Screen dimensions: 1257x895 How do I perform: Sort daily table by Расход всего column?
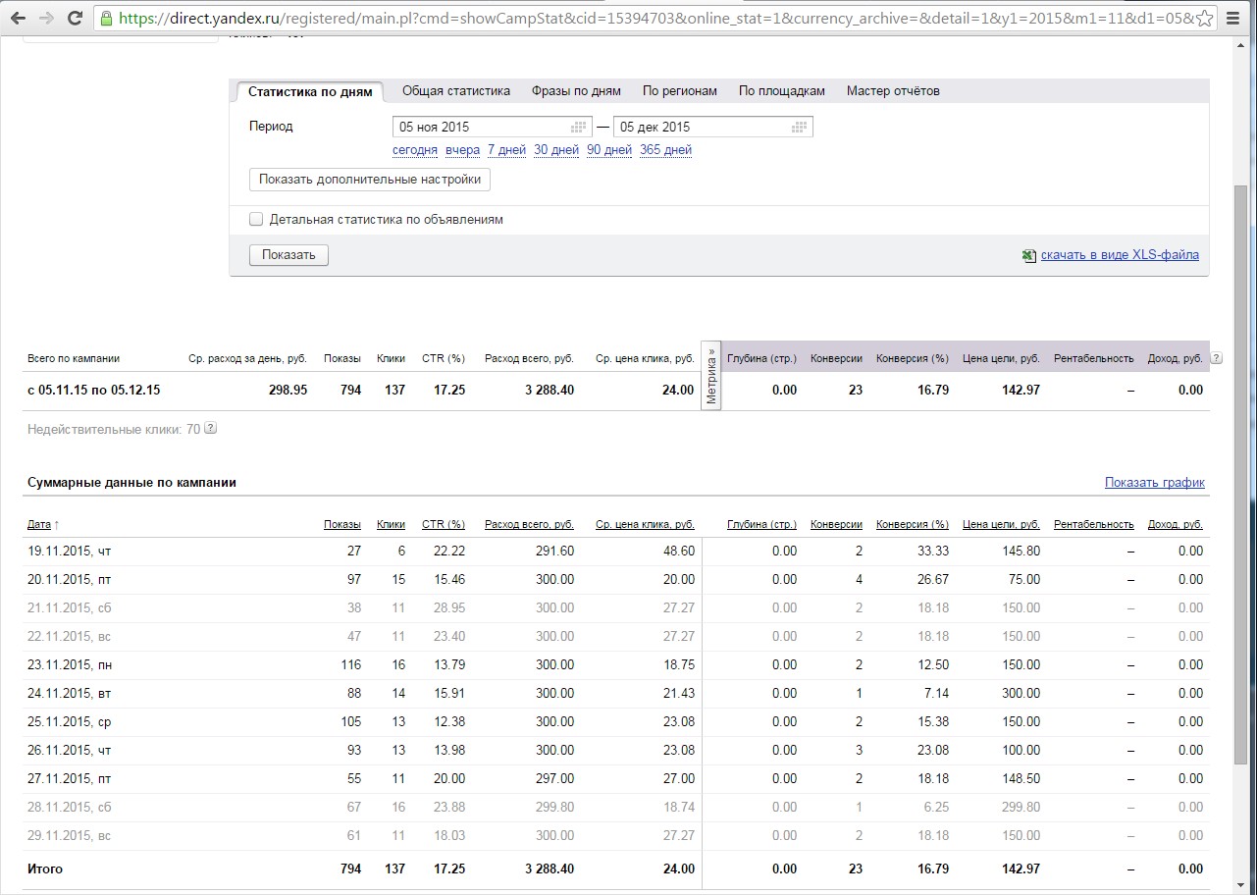pyautogui.click(x=529, y=525)
